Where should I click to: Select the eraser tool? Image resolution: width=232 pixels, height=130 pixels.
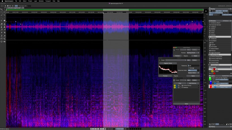point(1,24)
